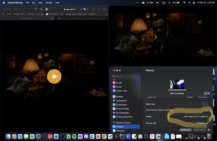Open Refresh rate ProMotion dropdown

[202, 123]
